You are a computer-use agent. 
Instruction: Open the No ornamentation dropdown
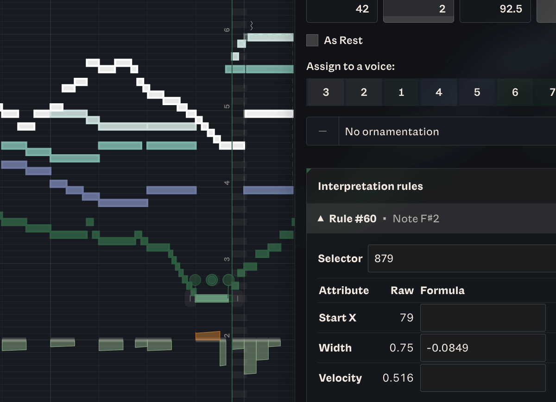coord(445,132)
